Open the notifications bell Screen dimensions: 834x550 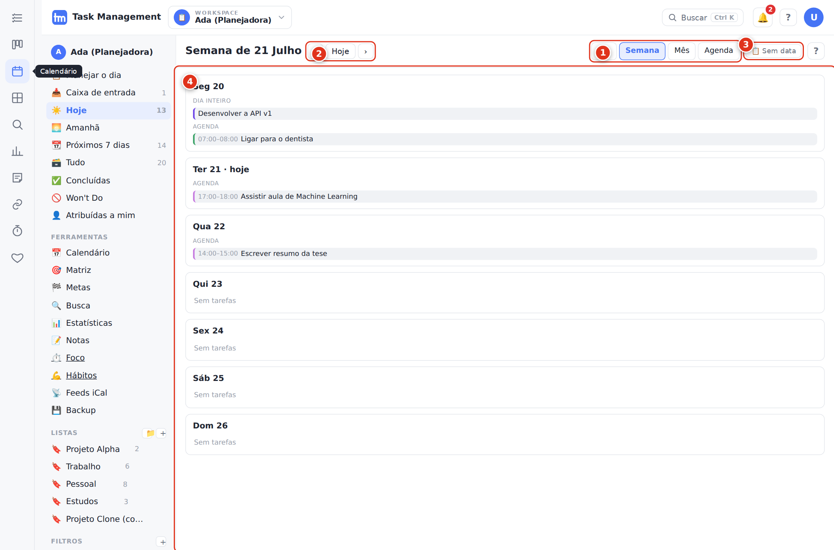763,17
